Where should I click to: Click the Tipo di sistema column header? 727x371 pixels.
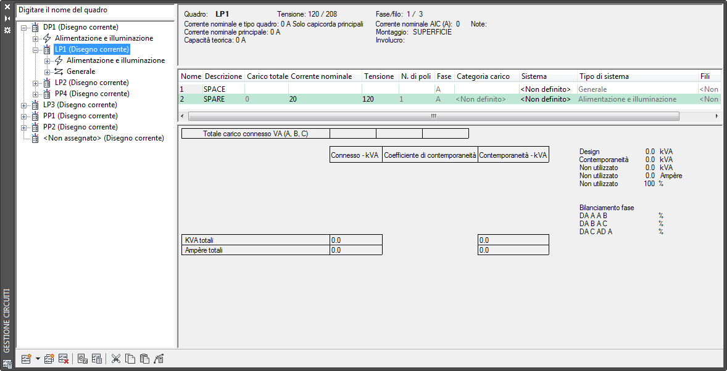pyautogui.click(x=638, y=76)
